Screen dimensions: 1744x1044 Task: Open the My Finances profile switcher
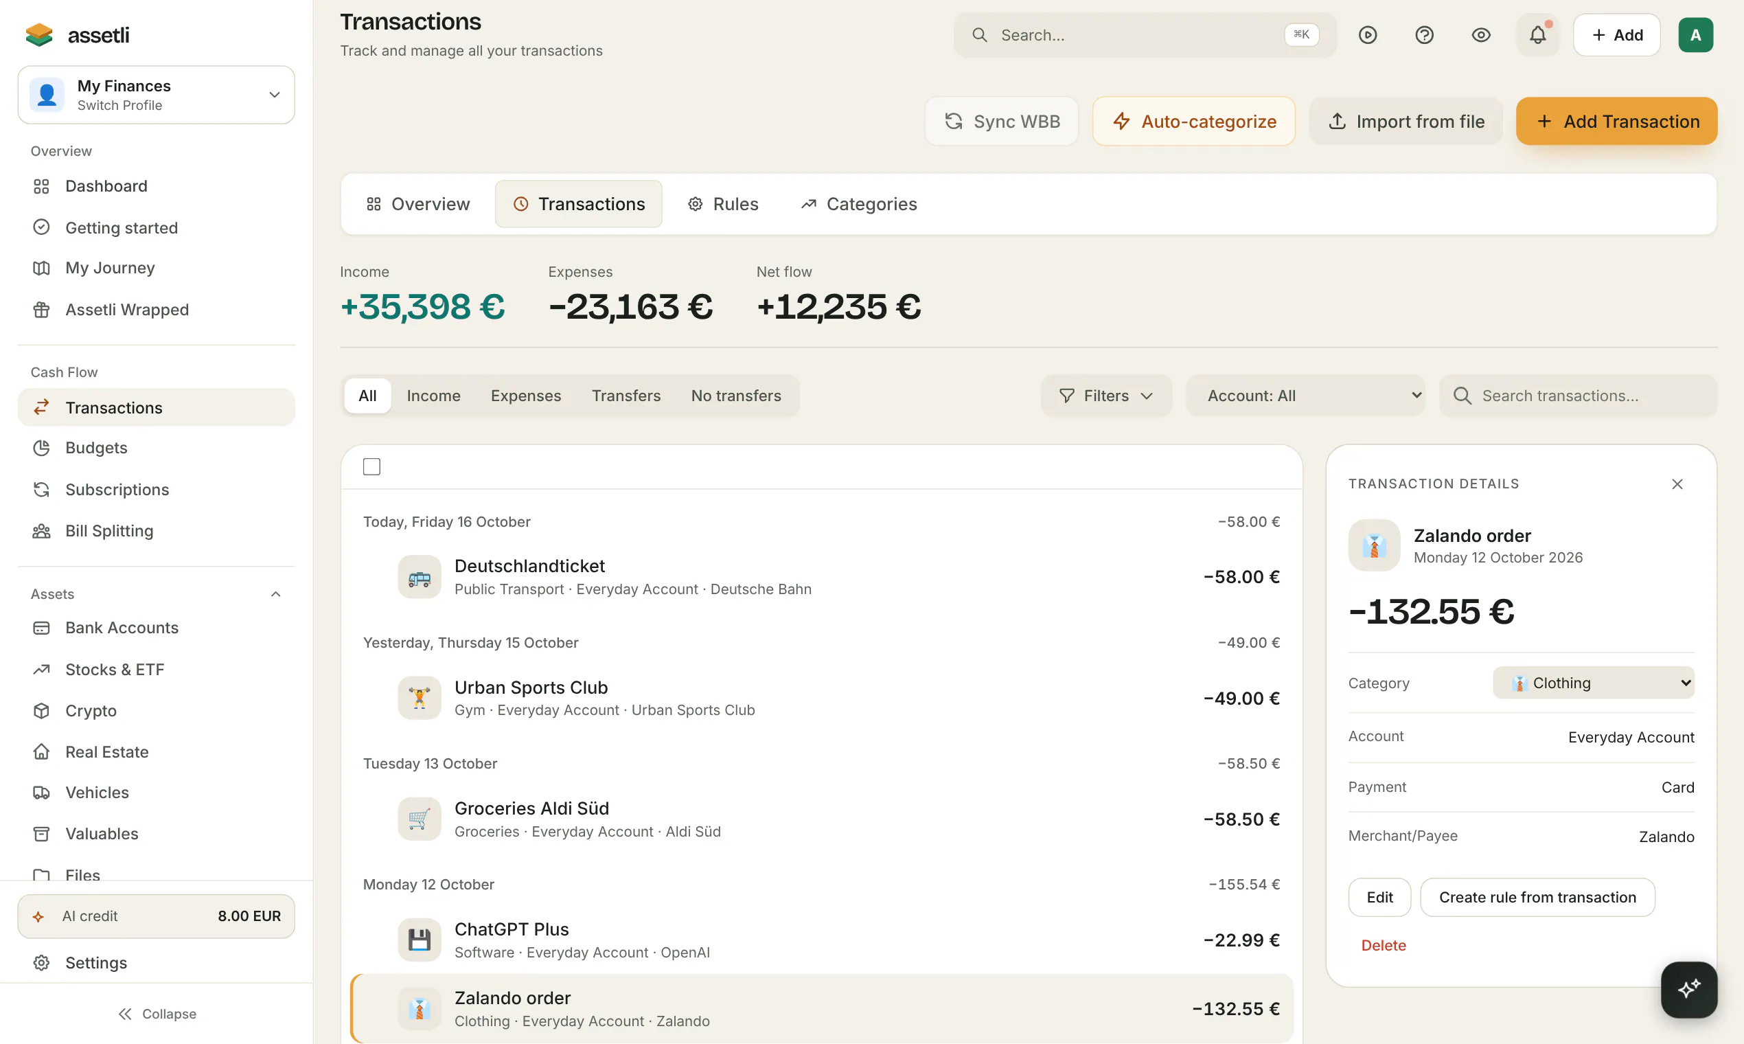156,95
